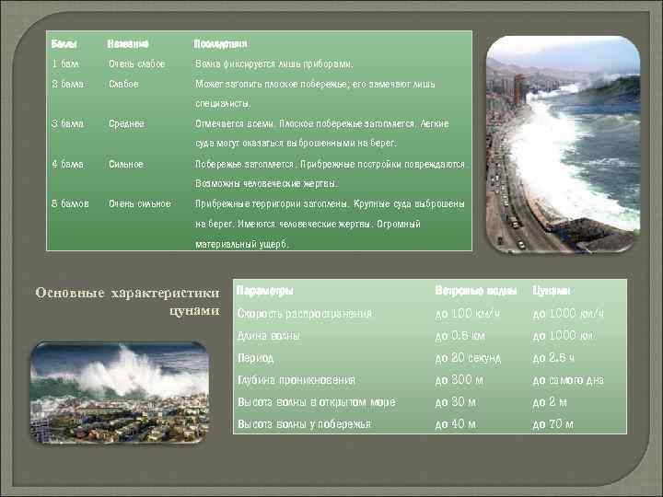Select the 'Параметры' column header

tap(264, 291)
